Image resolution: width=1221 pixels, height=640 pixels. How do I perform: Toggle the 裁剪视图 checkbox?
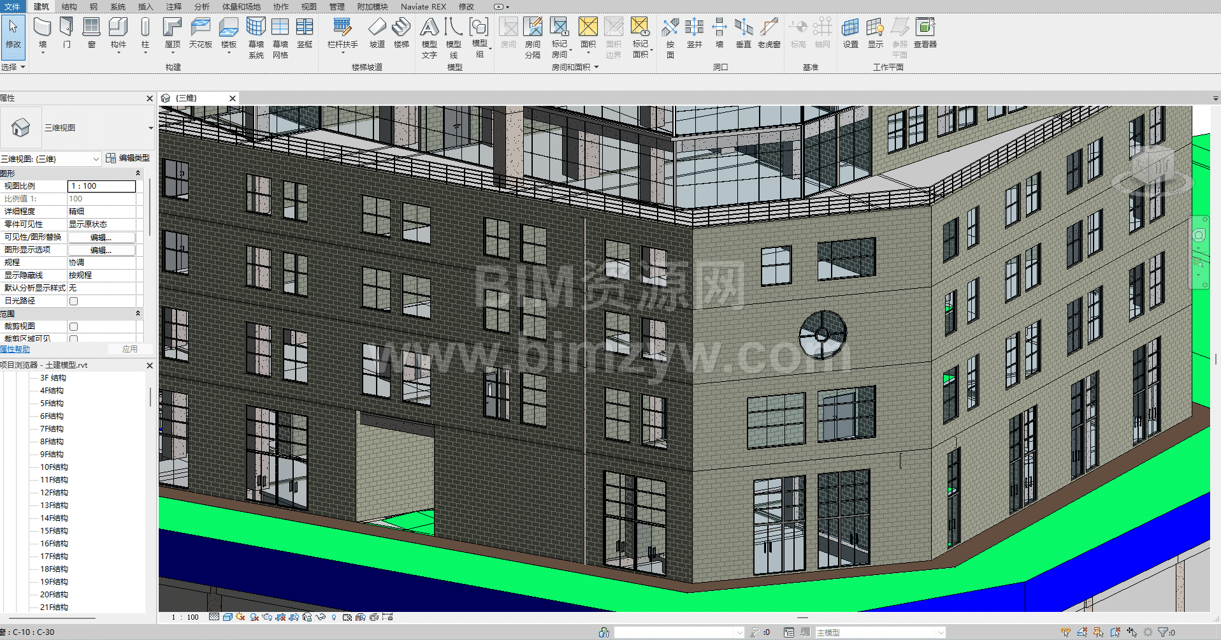[74, 326]
